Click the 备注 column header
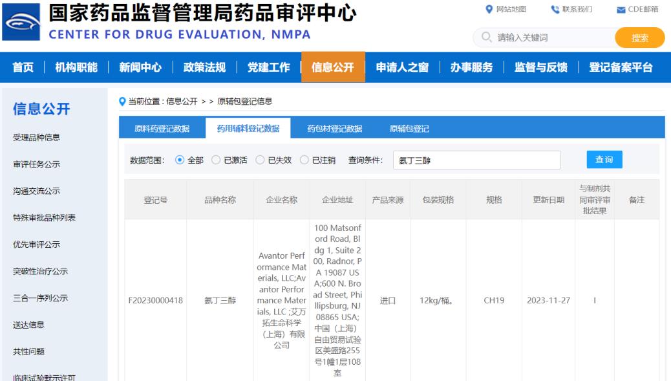671x381 pixels. 637,200
